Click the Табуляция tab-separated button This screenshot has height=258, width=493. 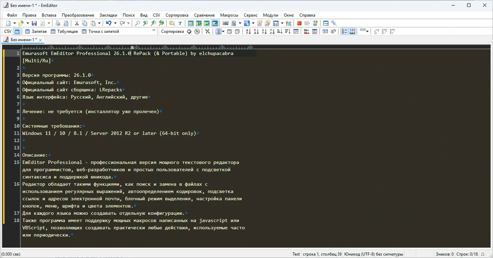pos(65,31)
